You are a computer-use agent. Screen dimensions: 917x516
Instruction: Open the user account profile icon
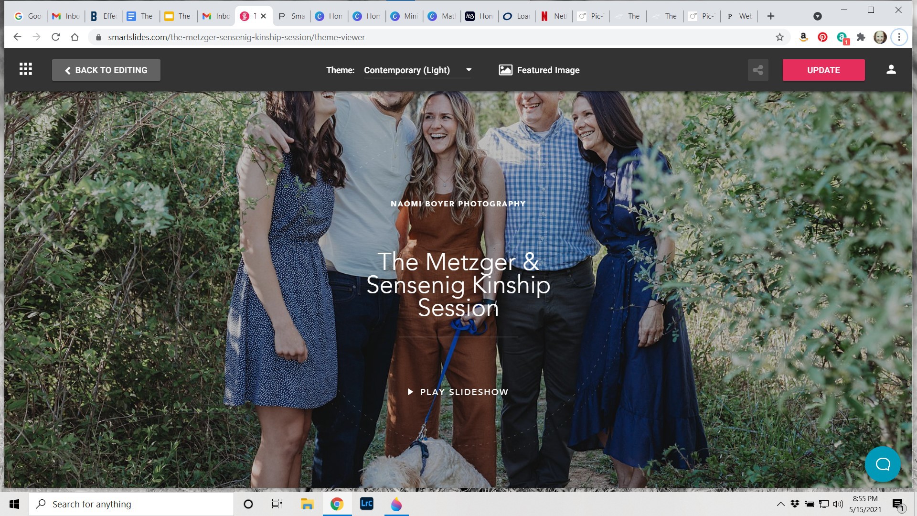coord(891,70)
